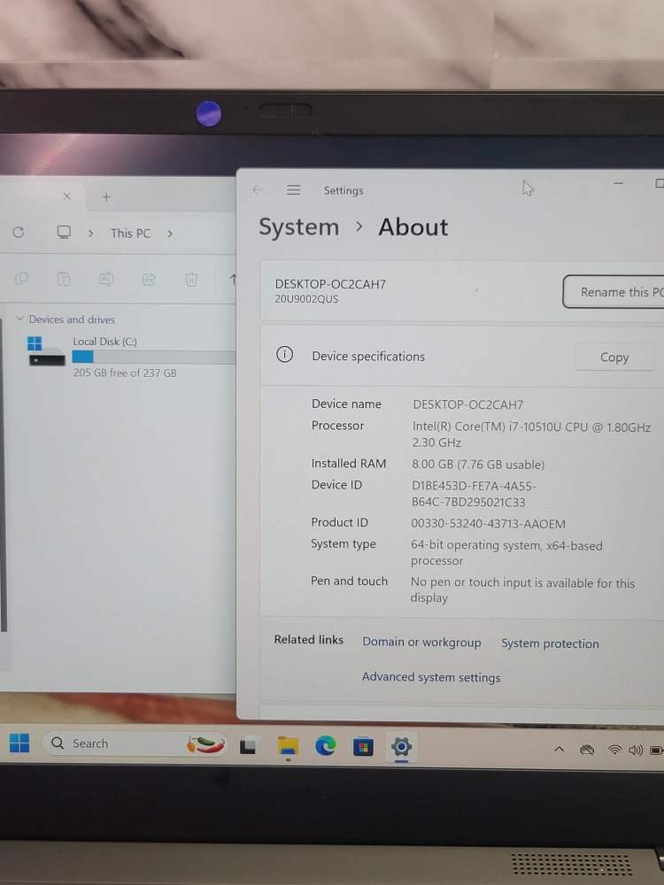This screenshot has height=885, width=664.
Task: Expand chevron after This PC in address bar
Action: (170, 234)
